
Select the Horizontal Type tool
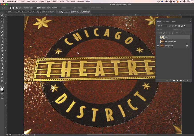(2, 64)
